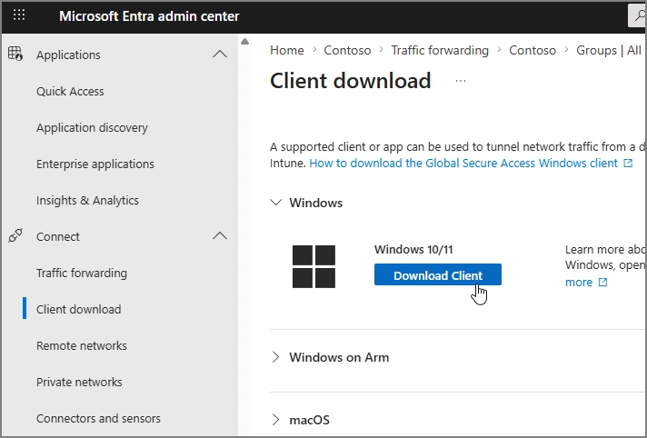This screenshot has height=438, width=647.
Task: Open Remote networks in sidebar
Action: (x=82, y=345)
